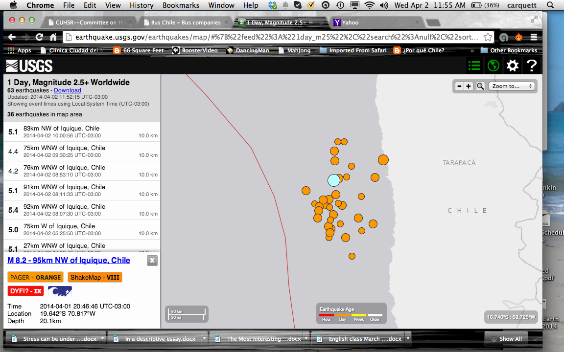Viewport: 564px width, 352px height.
Task: Open M 8.2 - 95km NW of Iquique link
Action: [69, 261]
